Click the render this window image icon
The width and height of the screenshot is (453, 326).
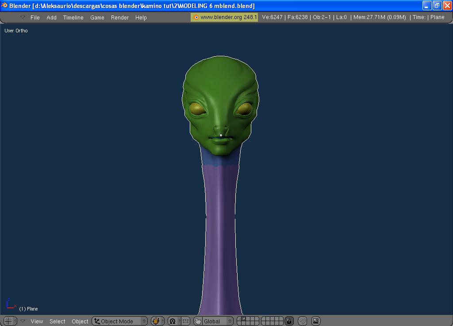click(316, 321)
